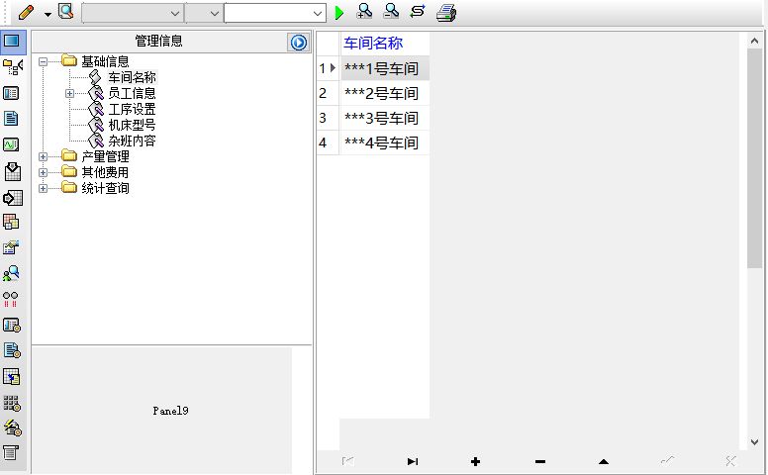Open the second narrow combo box
Screen dimensions: 768x475
click(204, 13)
